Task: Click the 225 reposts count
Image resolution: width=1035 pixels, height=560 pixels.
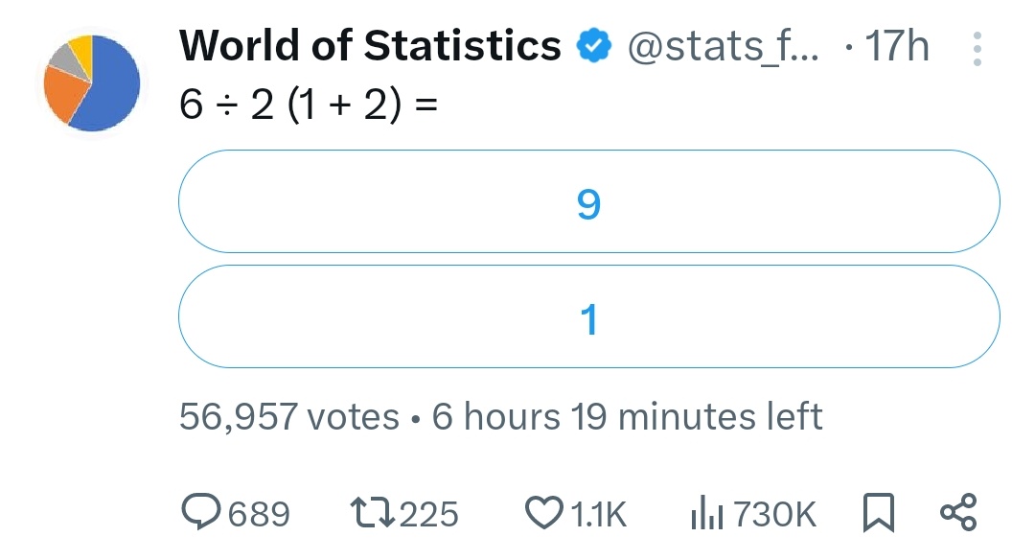Action: coord(428,515)
